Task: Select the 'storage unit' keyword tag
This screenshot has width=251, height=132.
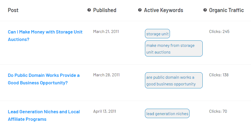Action: (x=157, y=34)
